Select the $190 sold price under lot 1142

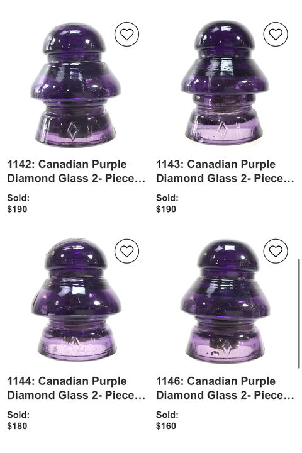click(17, 209)
